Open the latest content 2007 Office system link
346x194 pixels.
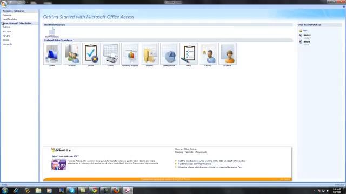click(212, 161)
